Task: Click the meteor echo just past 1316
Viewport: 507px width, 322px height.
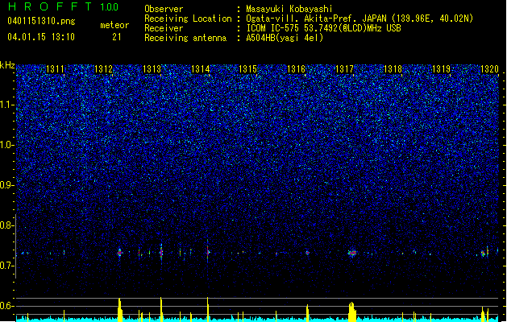Action: pos(307,253)
